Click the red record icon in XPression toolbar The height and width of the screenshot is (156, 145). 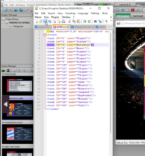pos(133,10)
